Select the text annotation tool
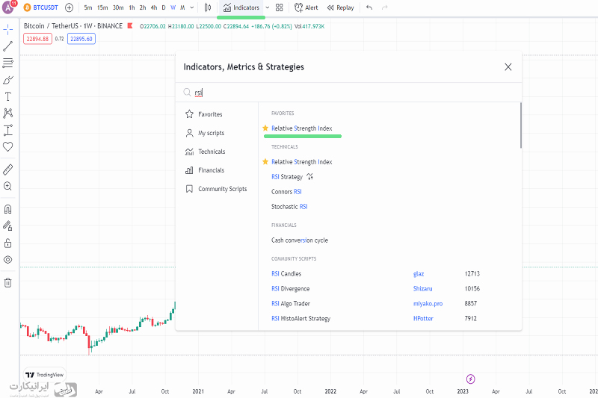The height and width of the screenshot is (398, 598). point(7,97)
